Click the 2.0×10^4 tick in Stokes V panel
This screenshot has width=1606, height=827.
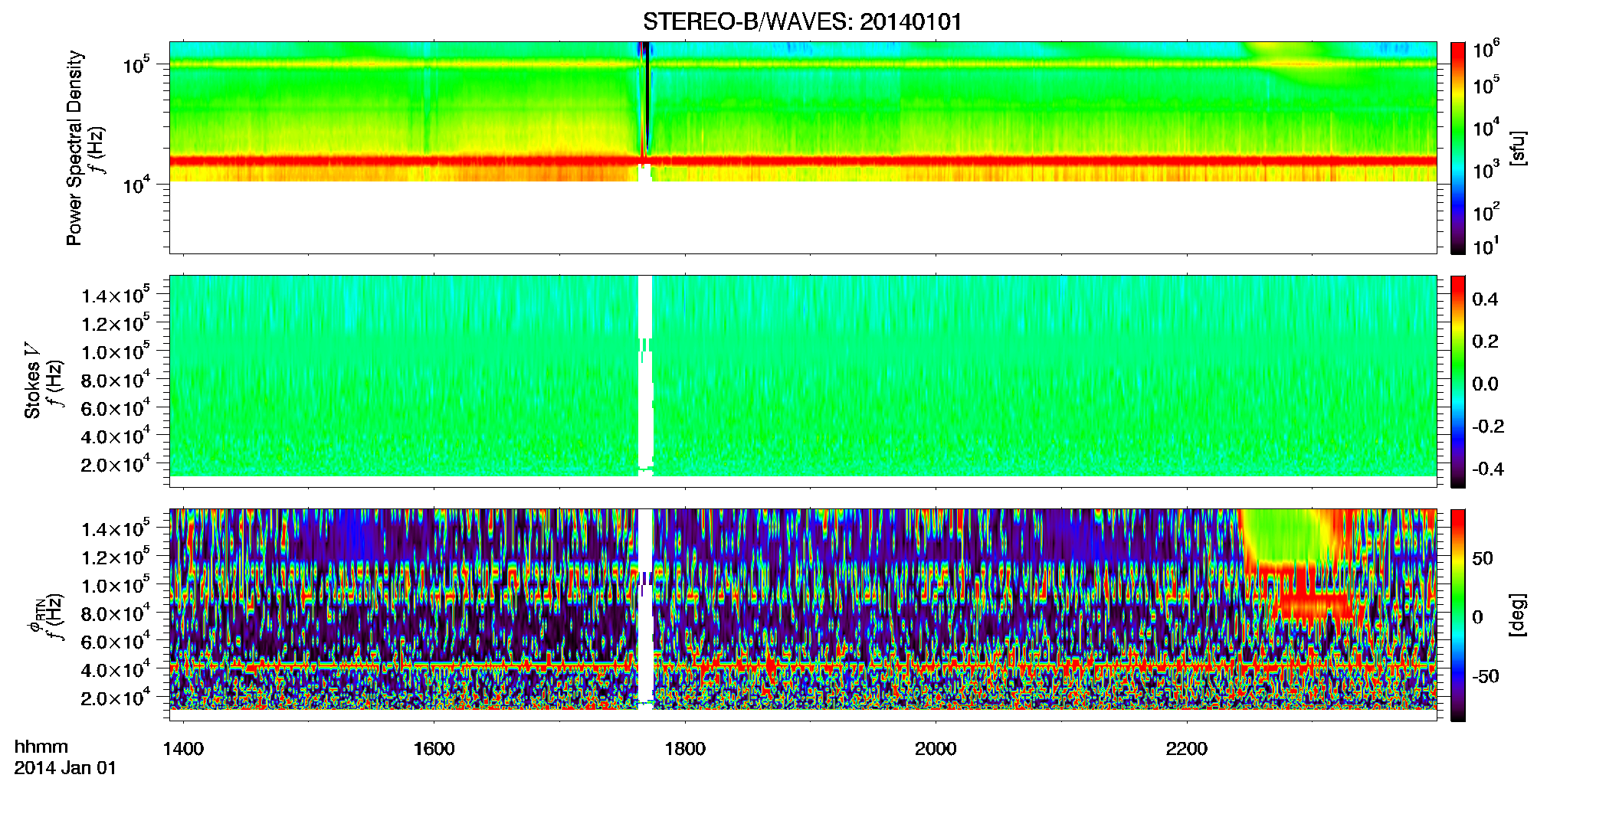116,463
